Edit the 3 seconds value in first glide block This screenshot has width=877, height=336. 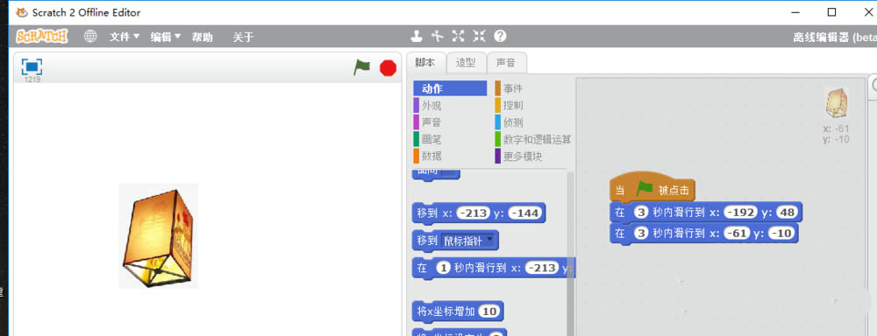pyautogui.click(x=640, y=212)
